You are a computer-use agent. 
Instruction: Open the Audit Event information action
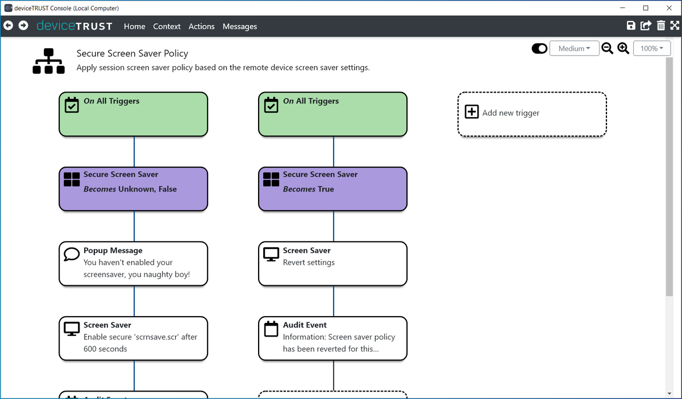point(333,338)
